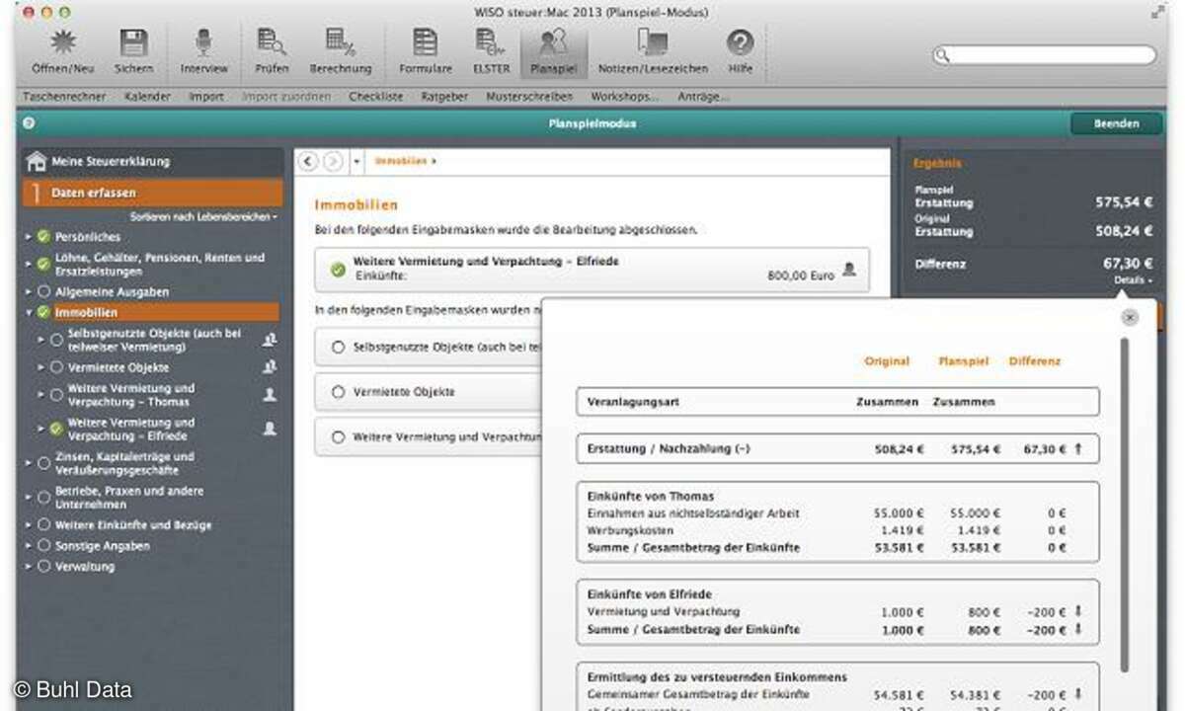This screenshot has height=711, width=1185.
Task: Click the Meine Steuererklärung house icon
Action: point(37,161)
